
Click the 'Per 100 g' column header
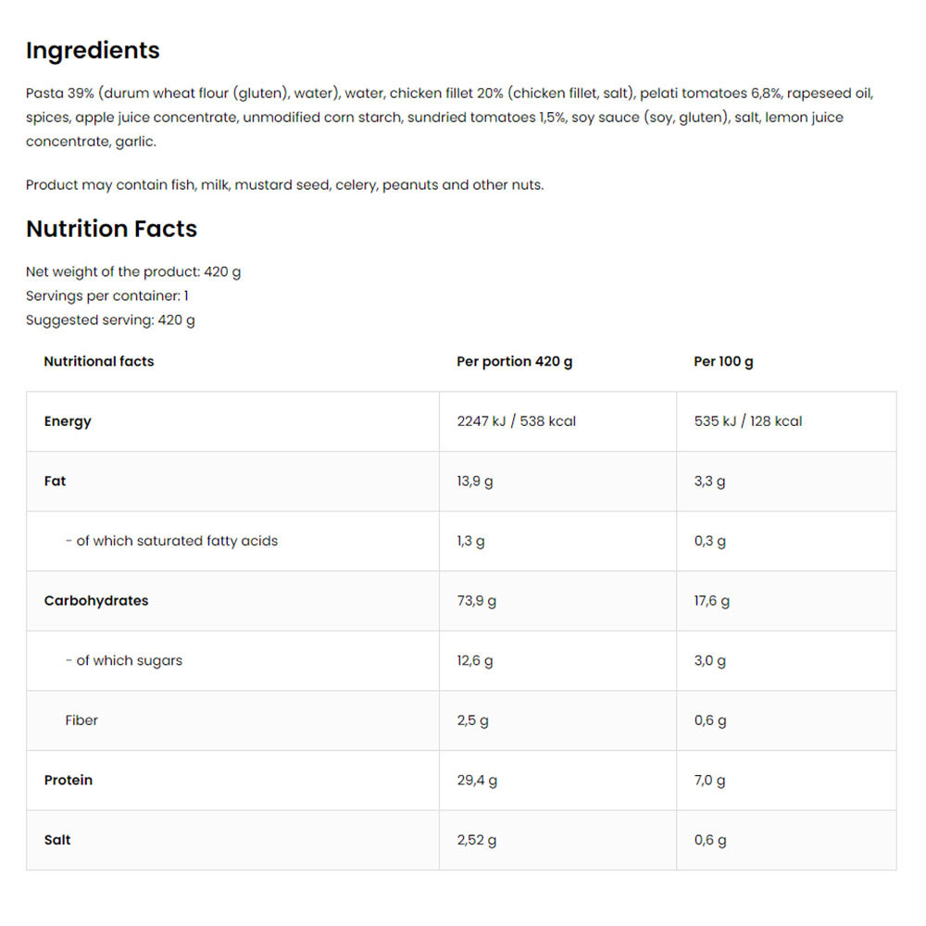click(723, 361)
